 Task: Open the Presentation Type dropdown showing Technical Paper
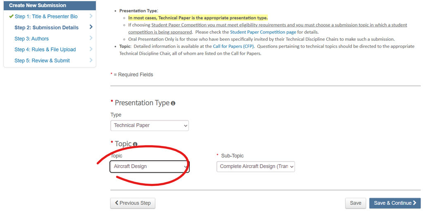149,125
